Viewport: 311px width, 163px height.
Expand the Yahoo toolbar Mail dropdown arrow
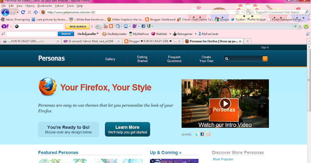(x=130, y=26)
